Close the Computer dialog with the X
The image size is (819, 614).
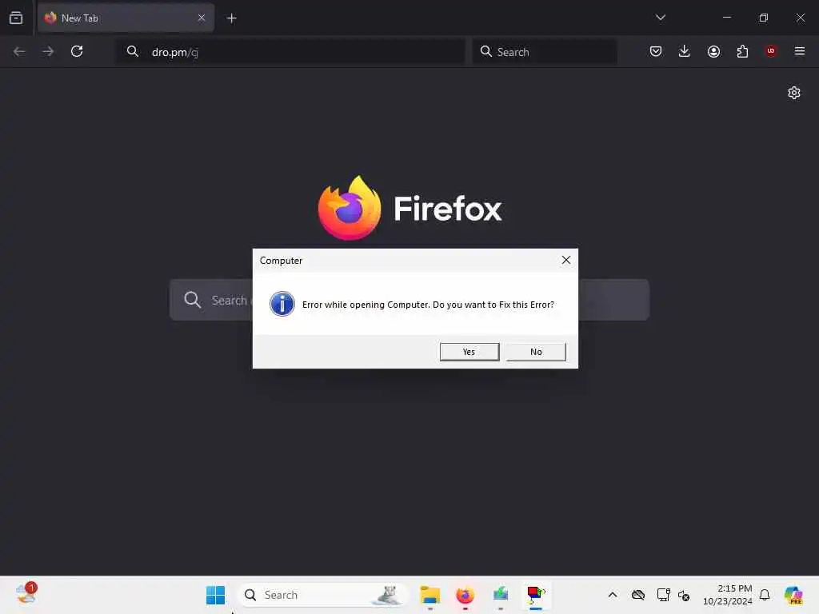coord(565,260)
